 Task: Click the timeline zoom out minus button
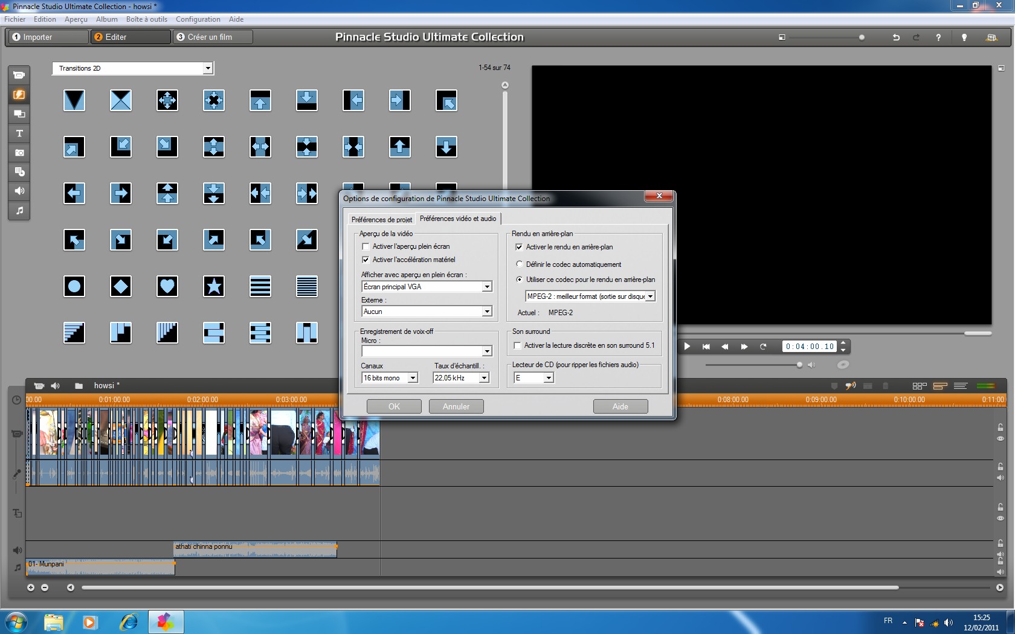[45, 588]
